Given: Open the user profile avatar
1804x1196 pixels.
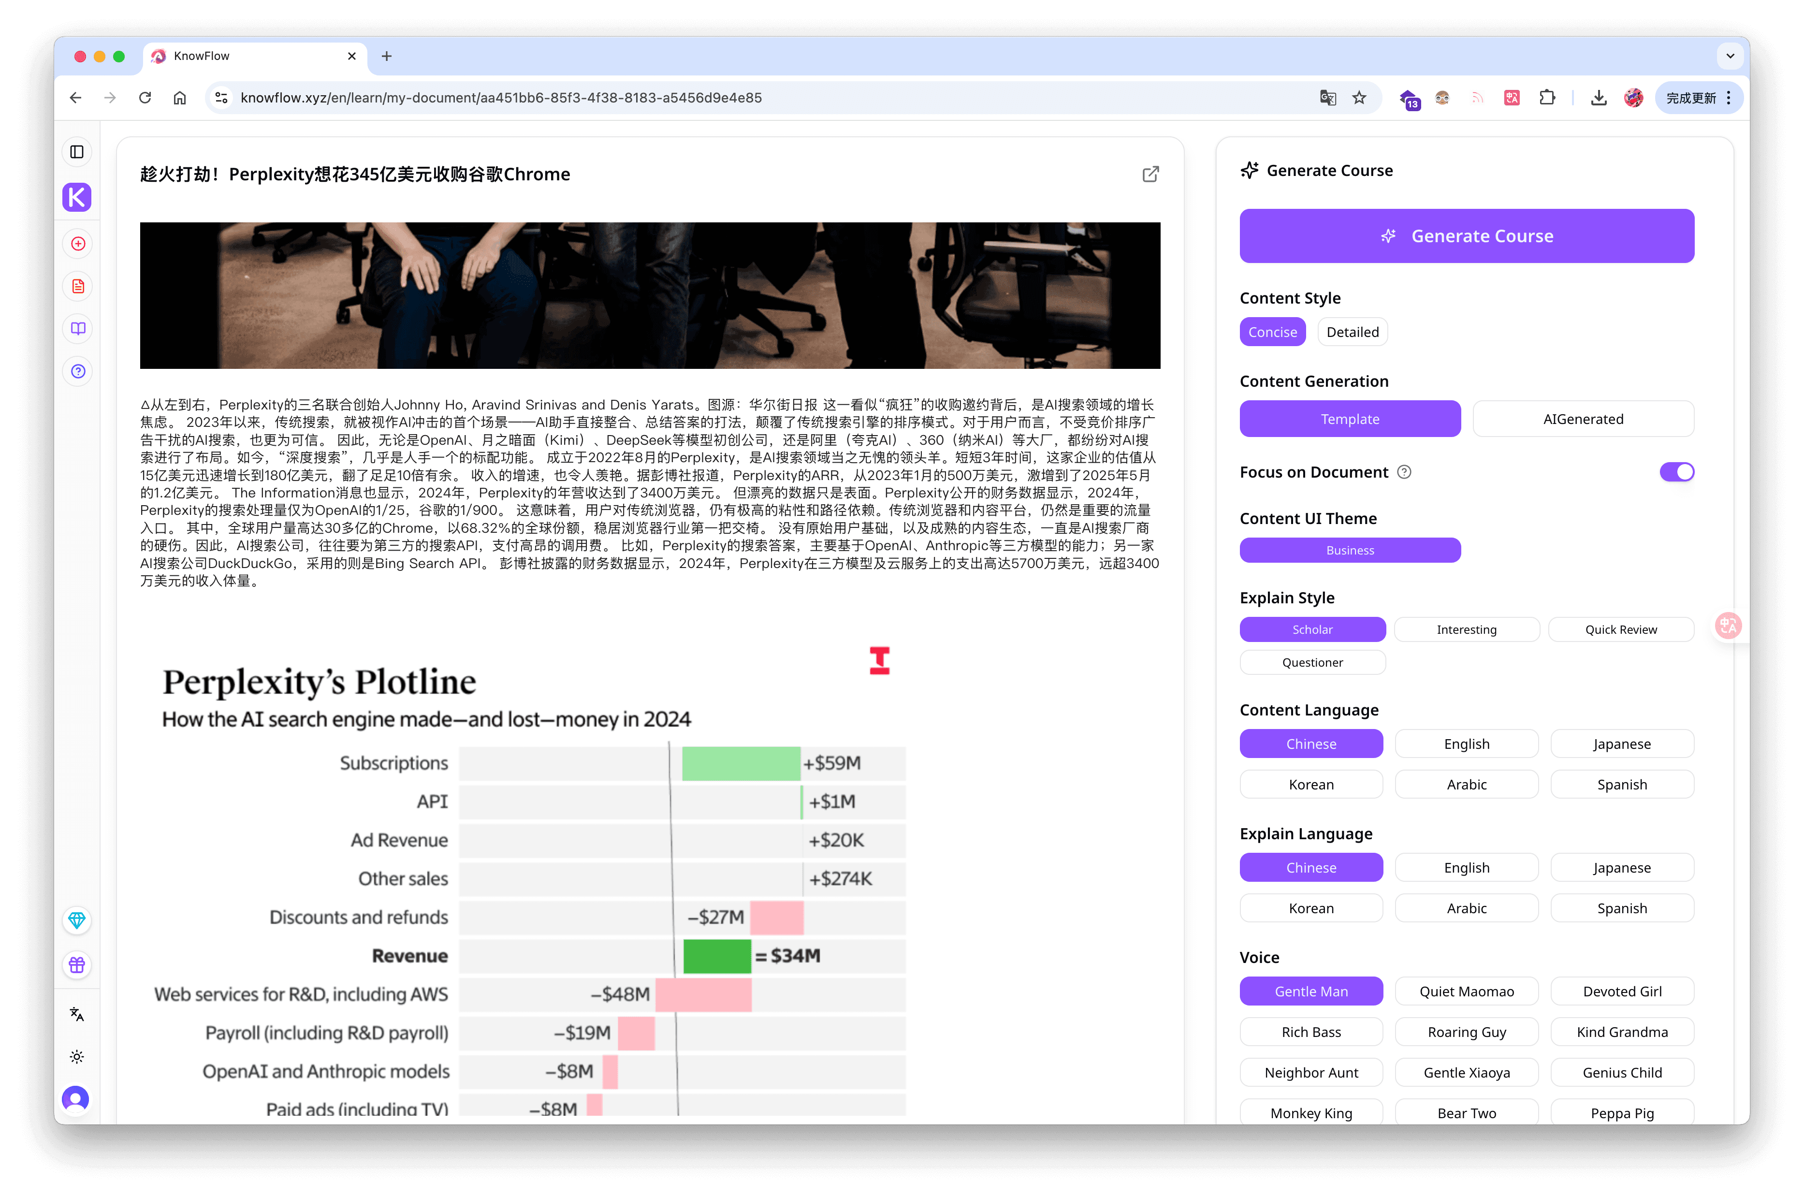Looking at the screenshot, I should pos(76,1099).
